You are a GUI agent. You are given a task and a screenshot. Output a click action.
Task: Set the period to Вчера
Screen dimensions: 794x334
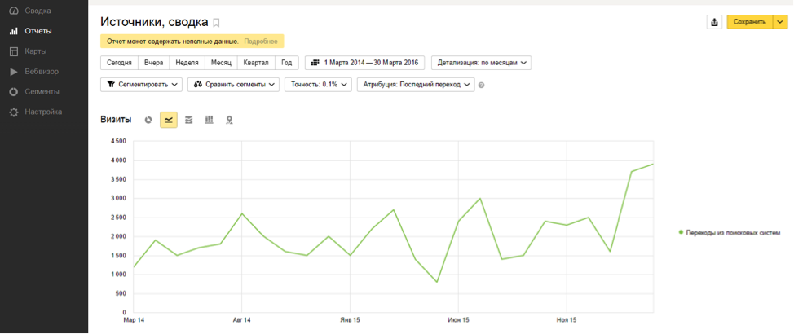pos(153,63)
